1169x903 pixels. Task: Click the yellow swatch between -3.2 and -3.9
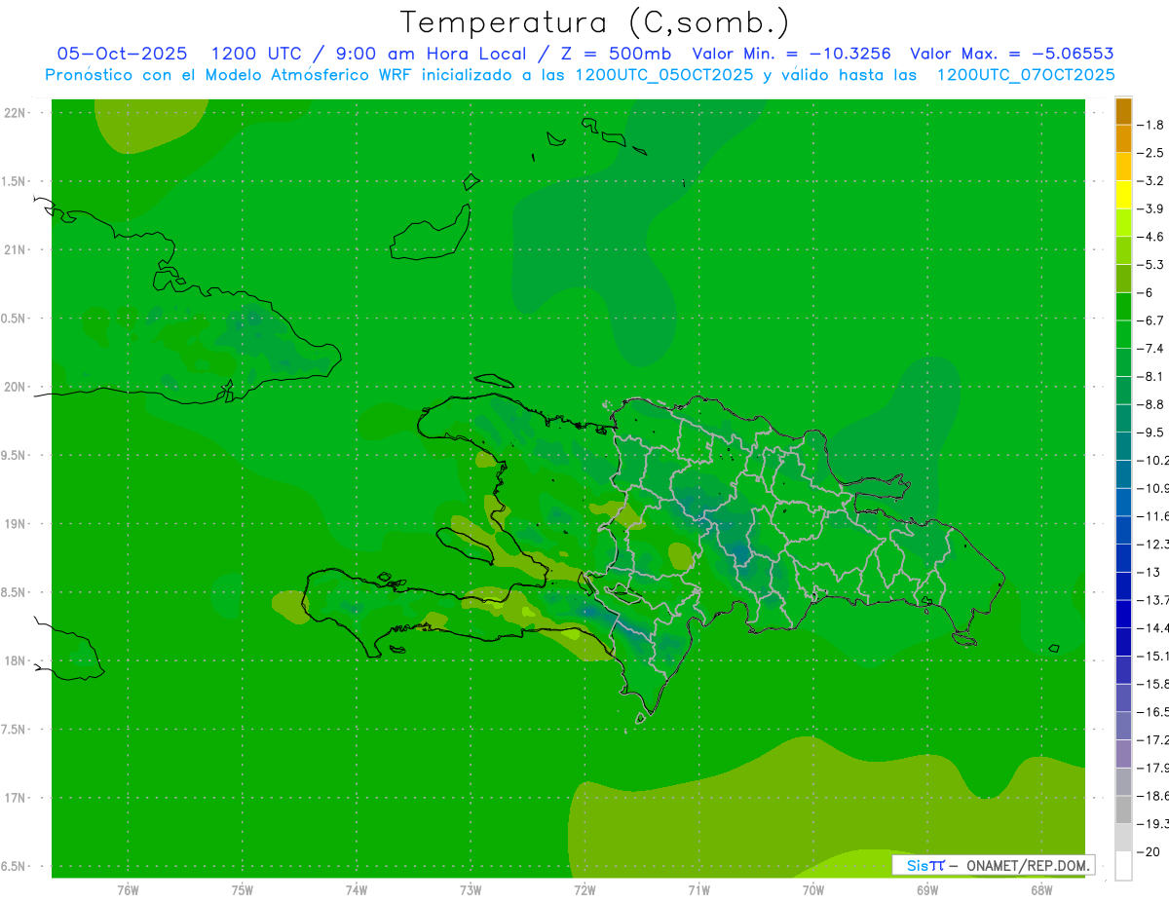pos(1123,195)
